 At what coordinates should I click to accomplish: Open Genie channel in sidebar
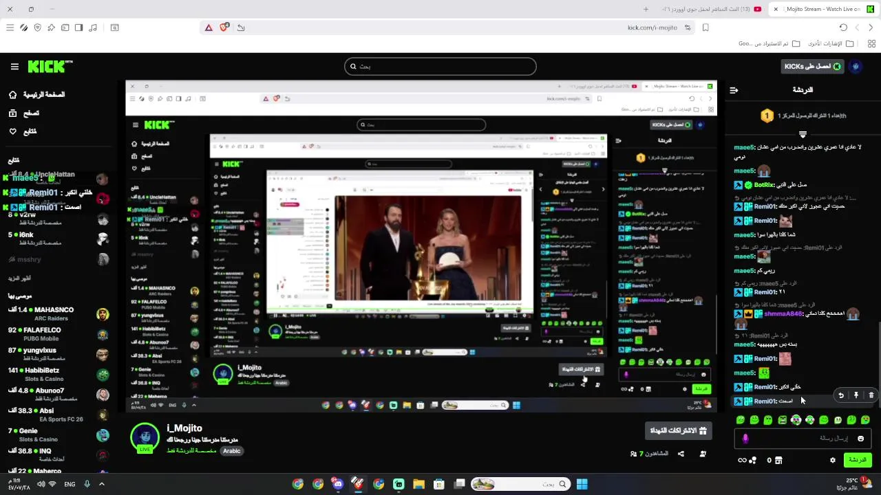[58, 434]
